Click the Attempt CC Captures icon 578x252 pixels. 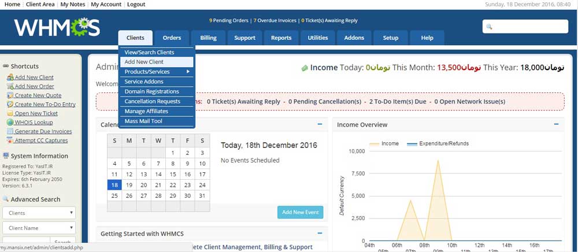tap(10, 140)
